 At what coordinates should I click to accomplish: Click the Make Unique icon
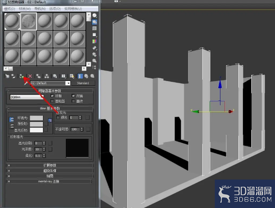click(x=47, y=76)
